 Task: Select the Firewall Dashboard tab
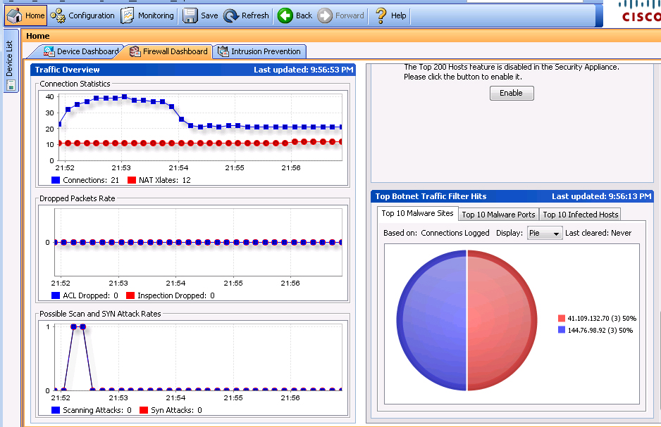click(x=168, y=51)
